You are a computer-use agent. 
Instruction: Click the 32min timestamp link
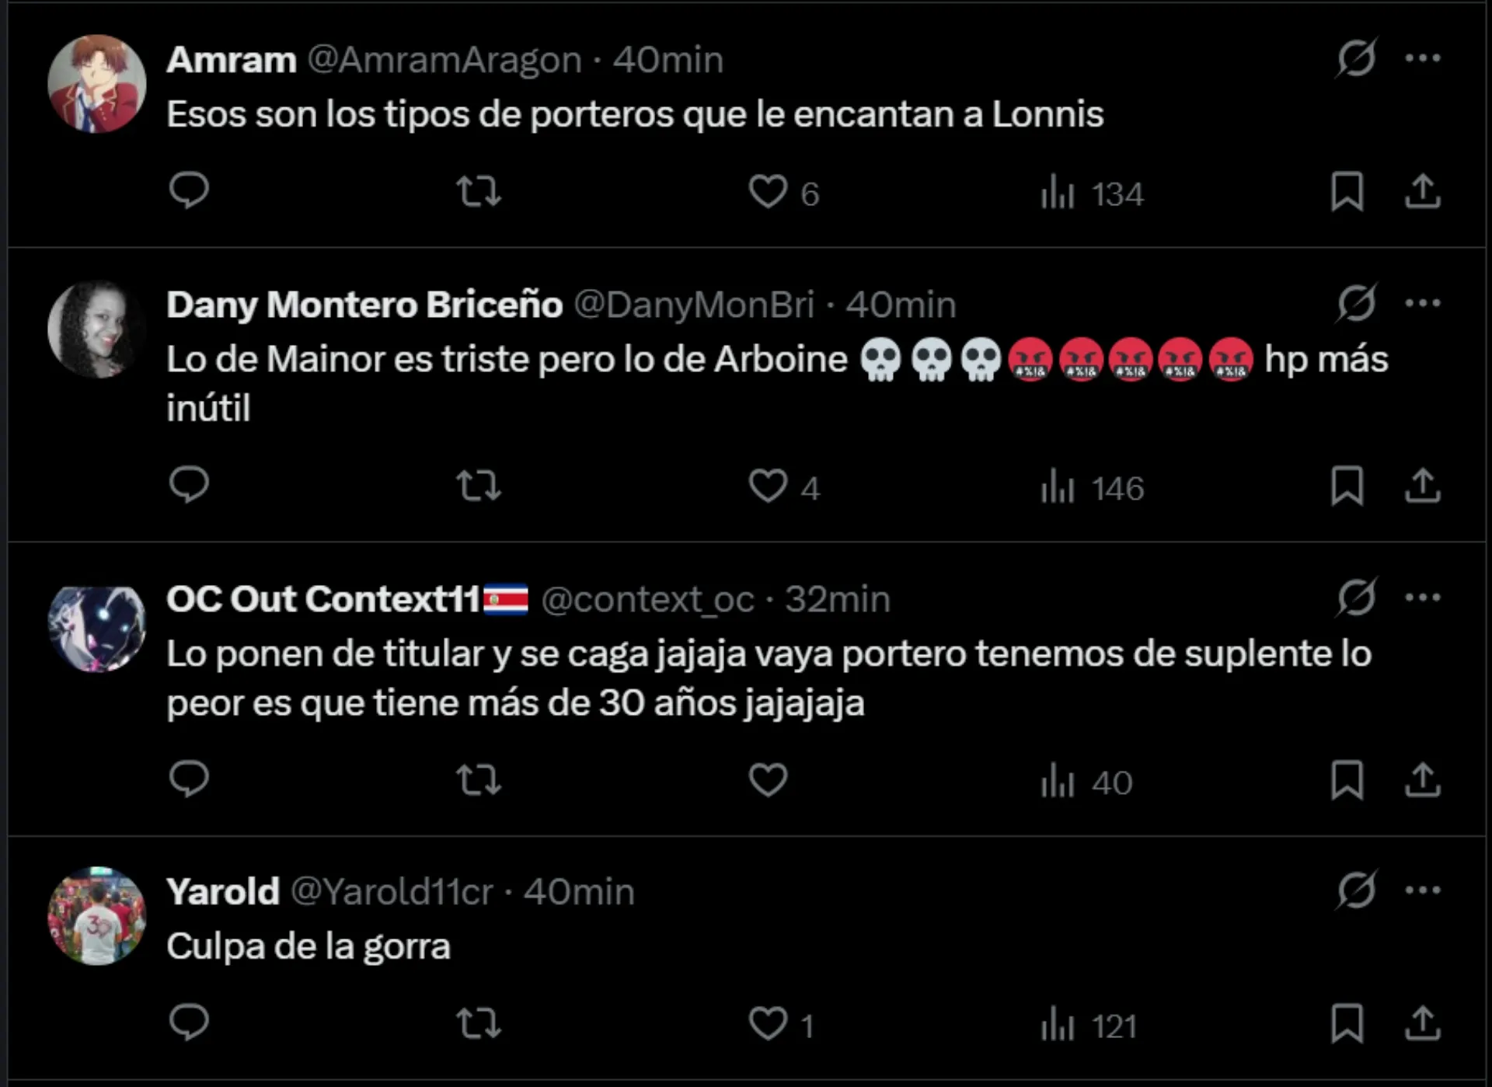point(837,599)
